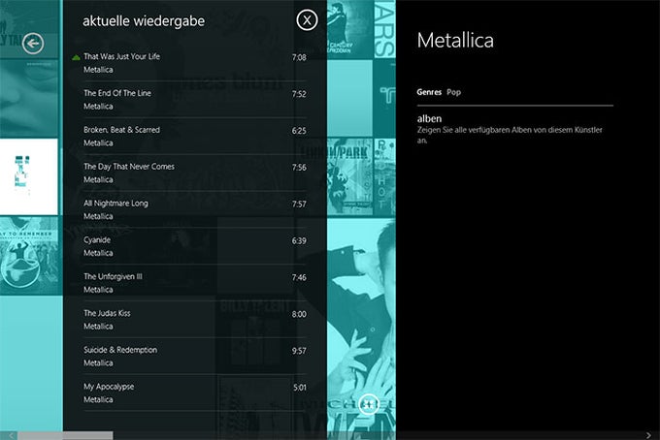The image size is (660, 440).
Task: Open the A Day To Remember album cover
Action: point(29,256)
